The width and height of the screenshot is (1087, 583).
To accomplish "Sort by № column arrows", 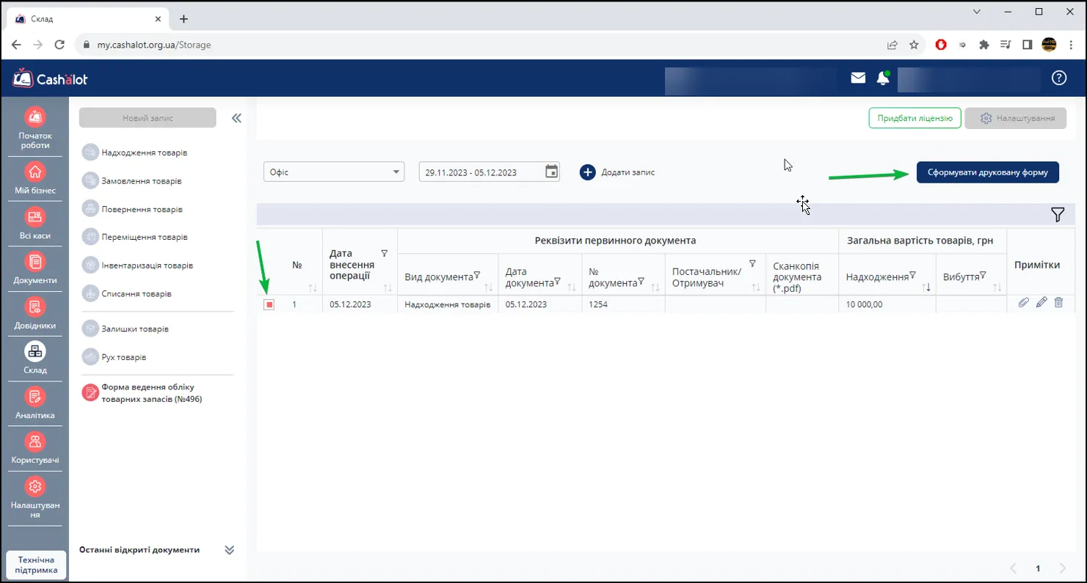I will click(x=313, y=287).
